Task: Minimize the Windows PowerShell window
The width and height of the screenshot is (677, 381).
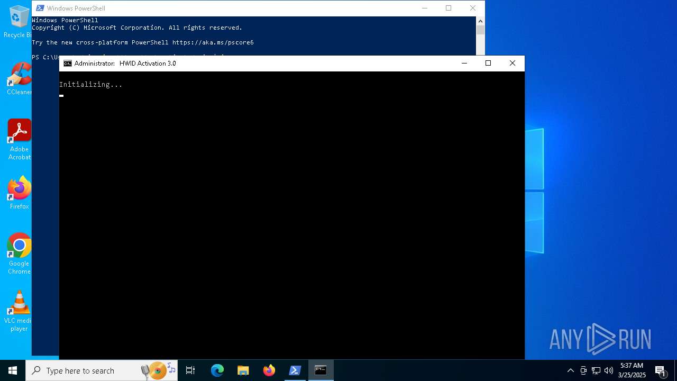Action: click(425, 8)
